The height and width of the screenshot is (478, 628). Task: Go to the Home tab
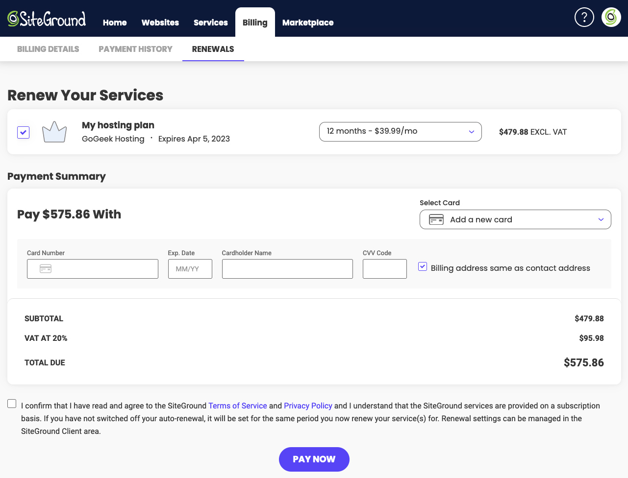coord(115,23)
